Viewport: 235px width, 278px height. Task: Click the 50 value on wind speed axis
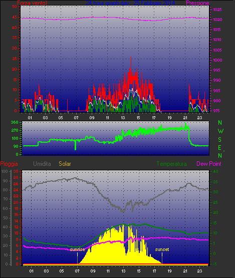point(15,7)
